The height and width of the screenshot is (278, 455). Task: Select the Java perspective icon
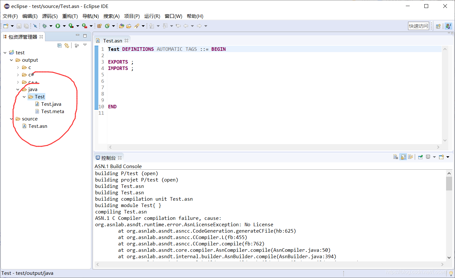tap(448, 26)
